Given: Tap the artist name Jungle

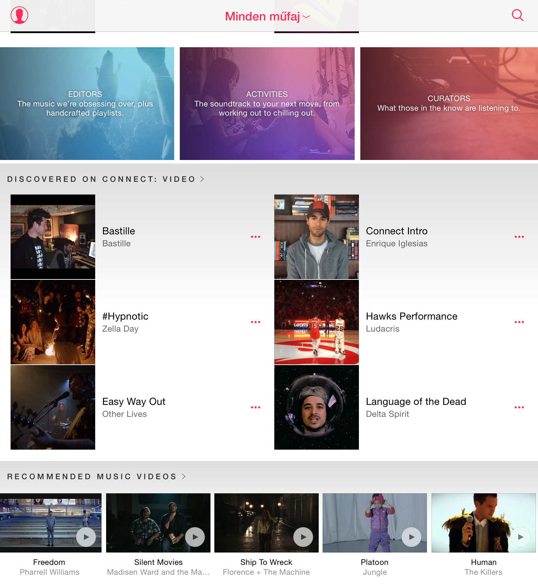Looking at the screenshot, I should click(375, 572).
